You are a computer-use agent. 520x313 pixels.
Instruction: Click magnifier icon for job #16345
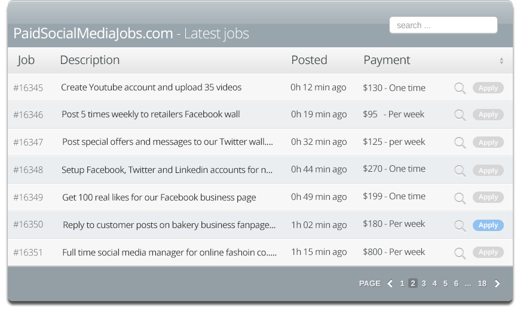[460, 89]
